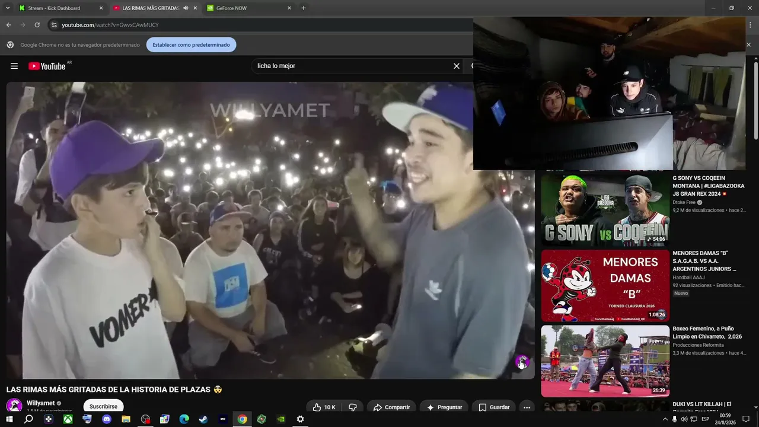Screen dimensions: 759x427
Task: Open the Windows notification center
Action: (x=746, y=419)
